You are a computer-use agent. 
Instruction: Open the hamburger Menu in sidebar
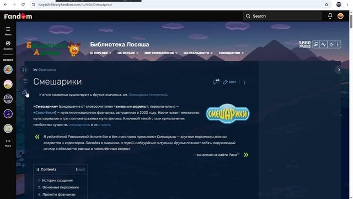click(x=8, y=31)
